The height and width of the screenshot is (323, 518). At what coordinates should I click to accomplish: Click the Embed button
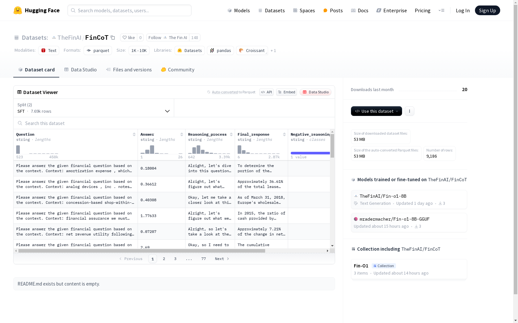click(287, 92)
